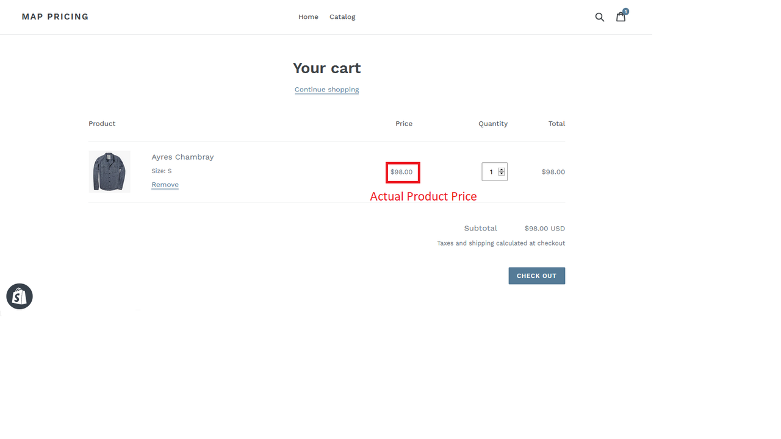View the cart item count badge
The height and width of the screenshot is (439, 781).
pos(625,11)
